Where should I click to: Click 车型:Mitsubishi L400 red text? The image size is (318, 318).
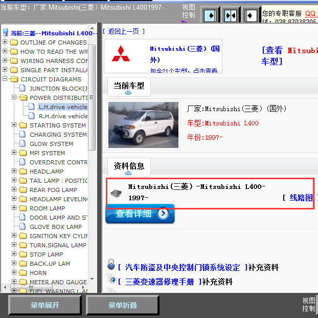coord(223,123)
